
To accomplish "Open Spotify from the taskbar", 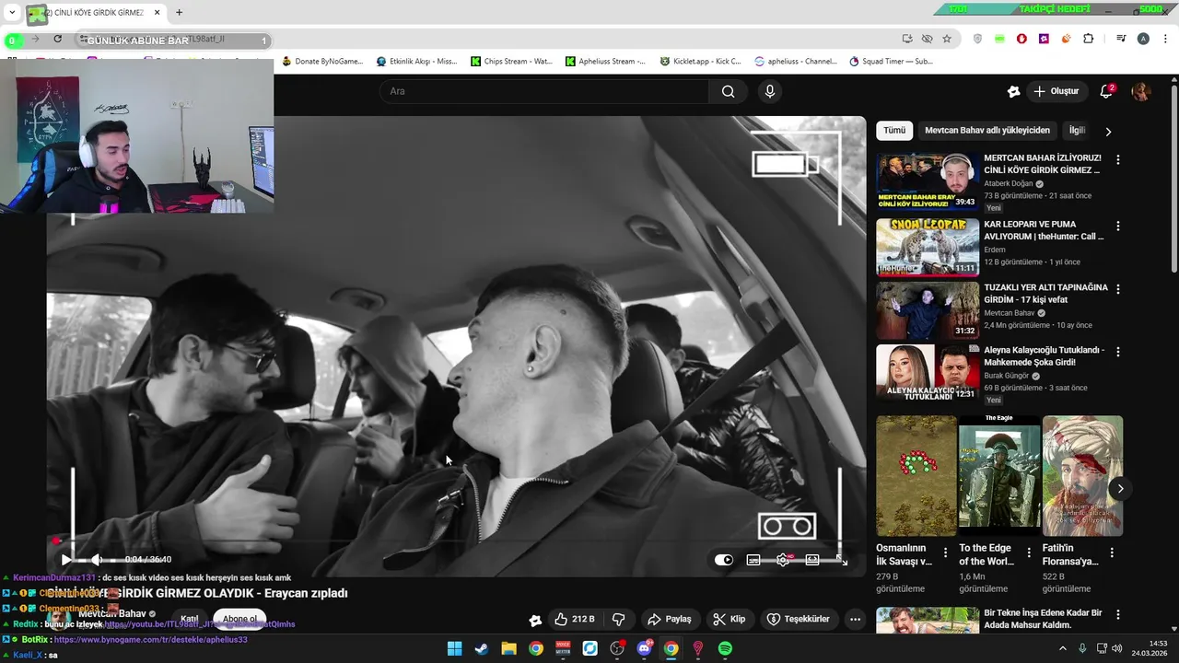I will [x=725, y=649].
